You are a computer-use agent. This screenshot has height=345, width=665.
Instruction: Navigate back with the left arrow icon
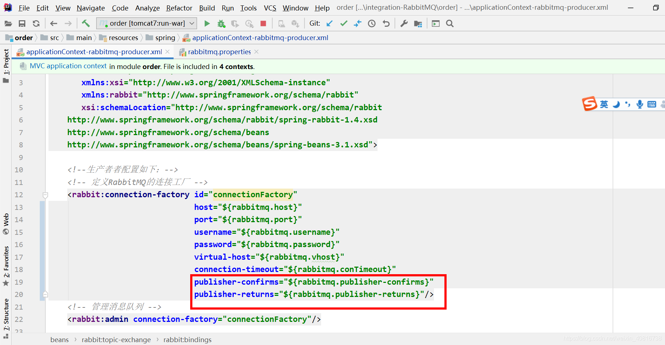(x=54, y=23)
